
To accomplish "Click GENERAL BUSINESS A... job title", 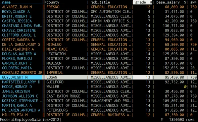I will [x=111, y=115].
